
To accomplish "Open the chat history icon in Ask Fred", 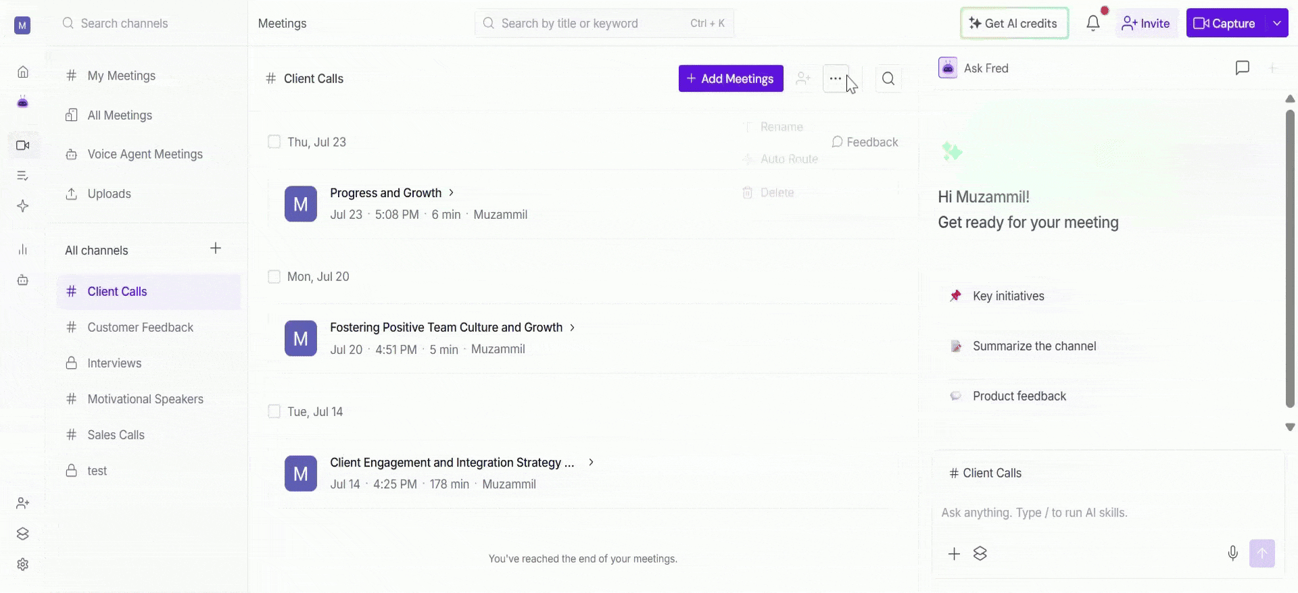I will pos(1243,68).
